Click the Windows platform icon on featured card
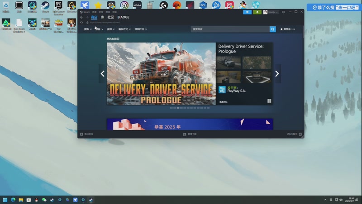The height and width of the screenshot is (204, 362). click(x=269, y=101)
